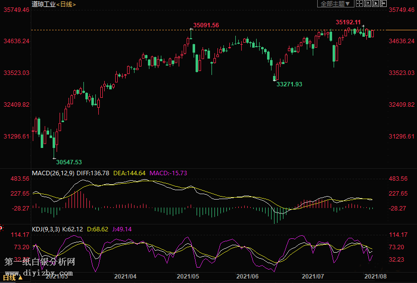417x283 pixels.
Task: Click the range measurement icon in top toolbar
Action: click(367, 3)
